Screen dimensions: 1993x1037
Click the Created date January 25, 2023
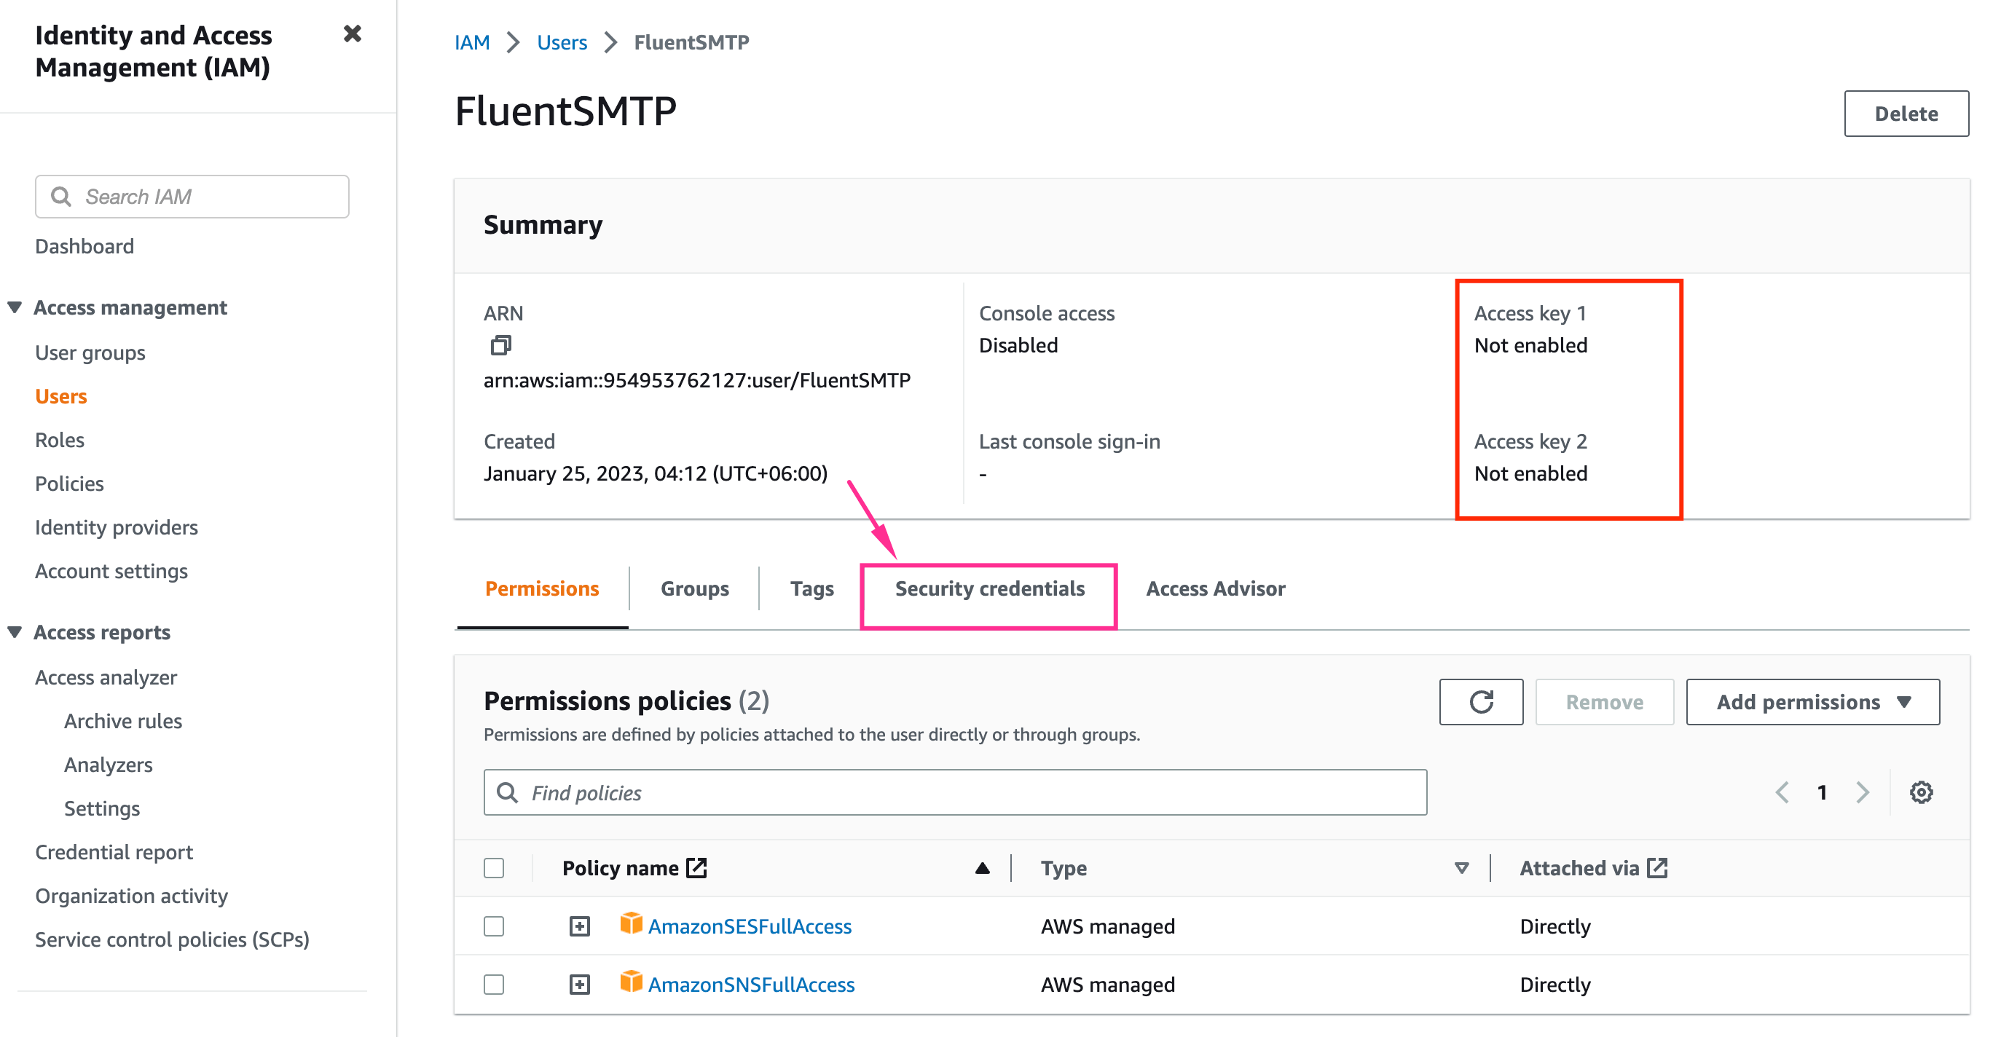coord(656,473)
